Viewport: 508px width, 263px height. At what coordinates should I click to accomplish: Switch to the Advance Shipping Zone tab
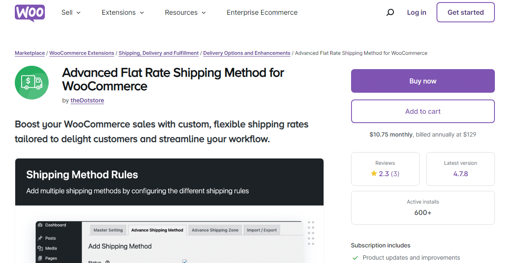click(215, 230)
